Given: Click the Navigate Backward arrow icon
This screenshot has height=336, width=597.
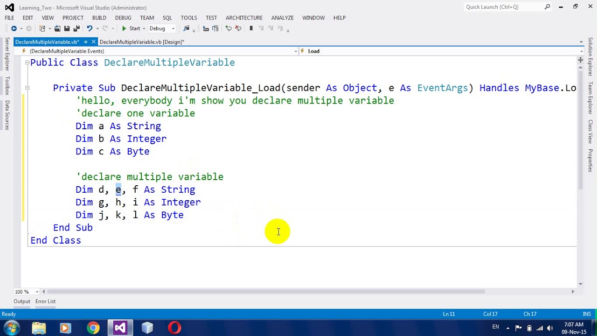Looking at the screenshot, I should tap(14, 28).
